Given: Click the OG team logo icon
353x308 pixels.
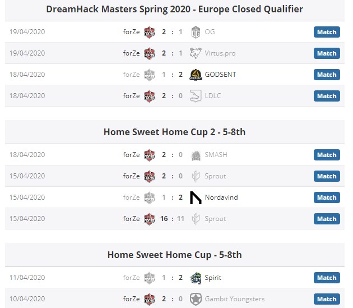Looking at the screenshot, I should pos(196,32).
